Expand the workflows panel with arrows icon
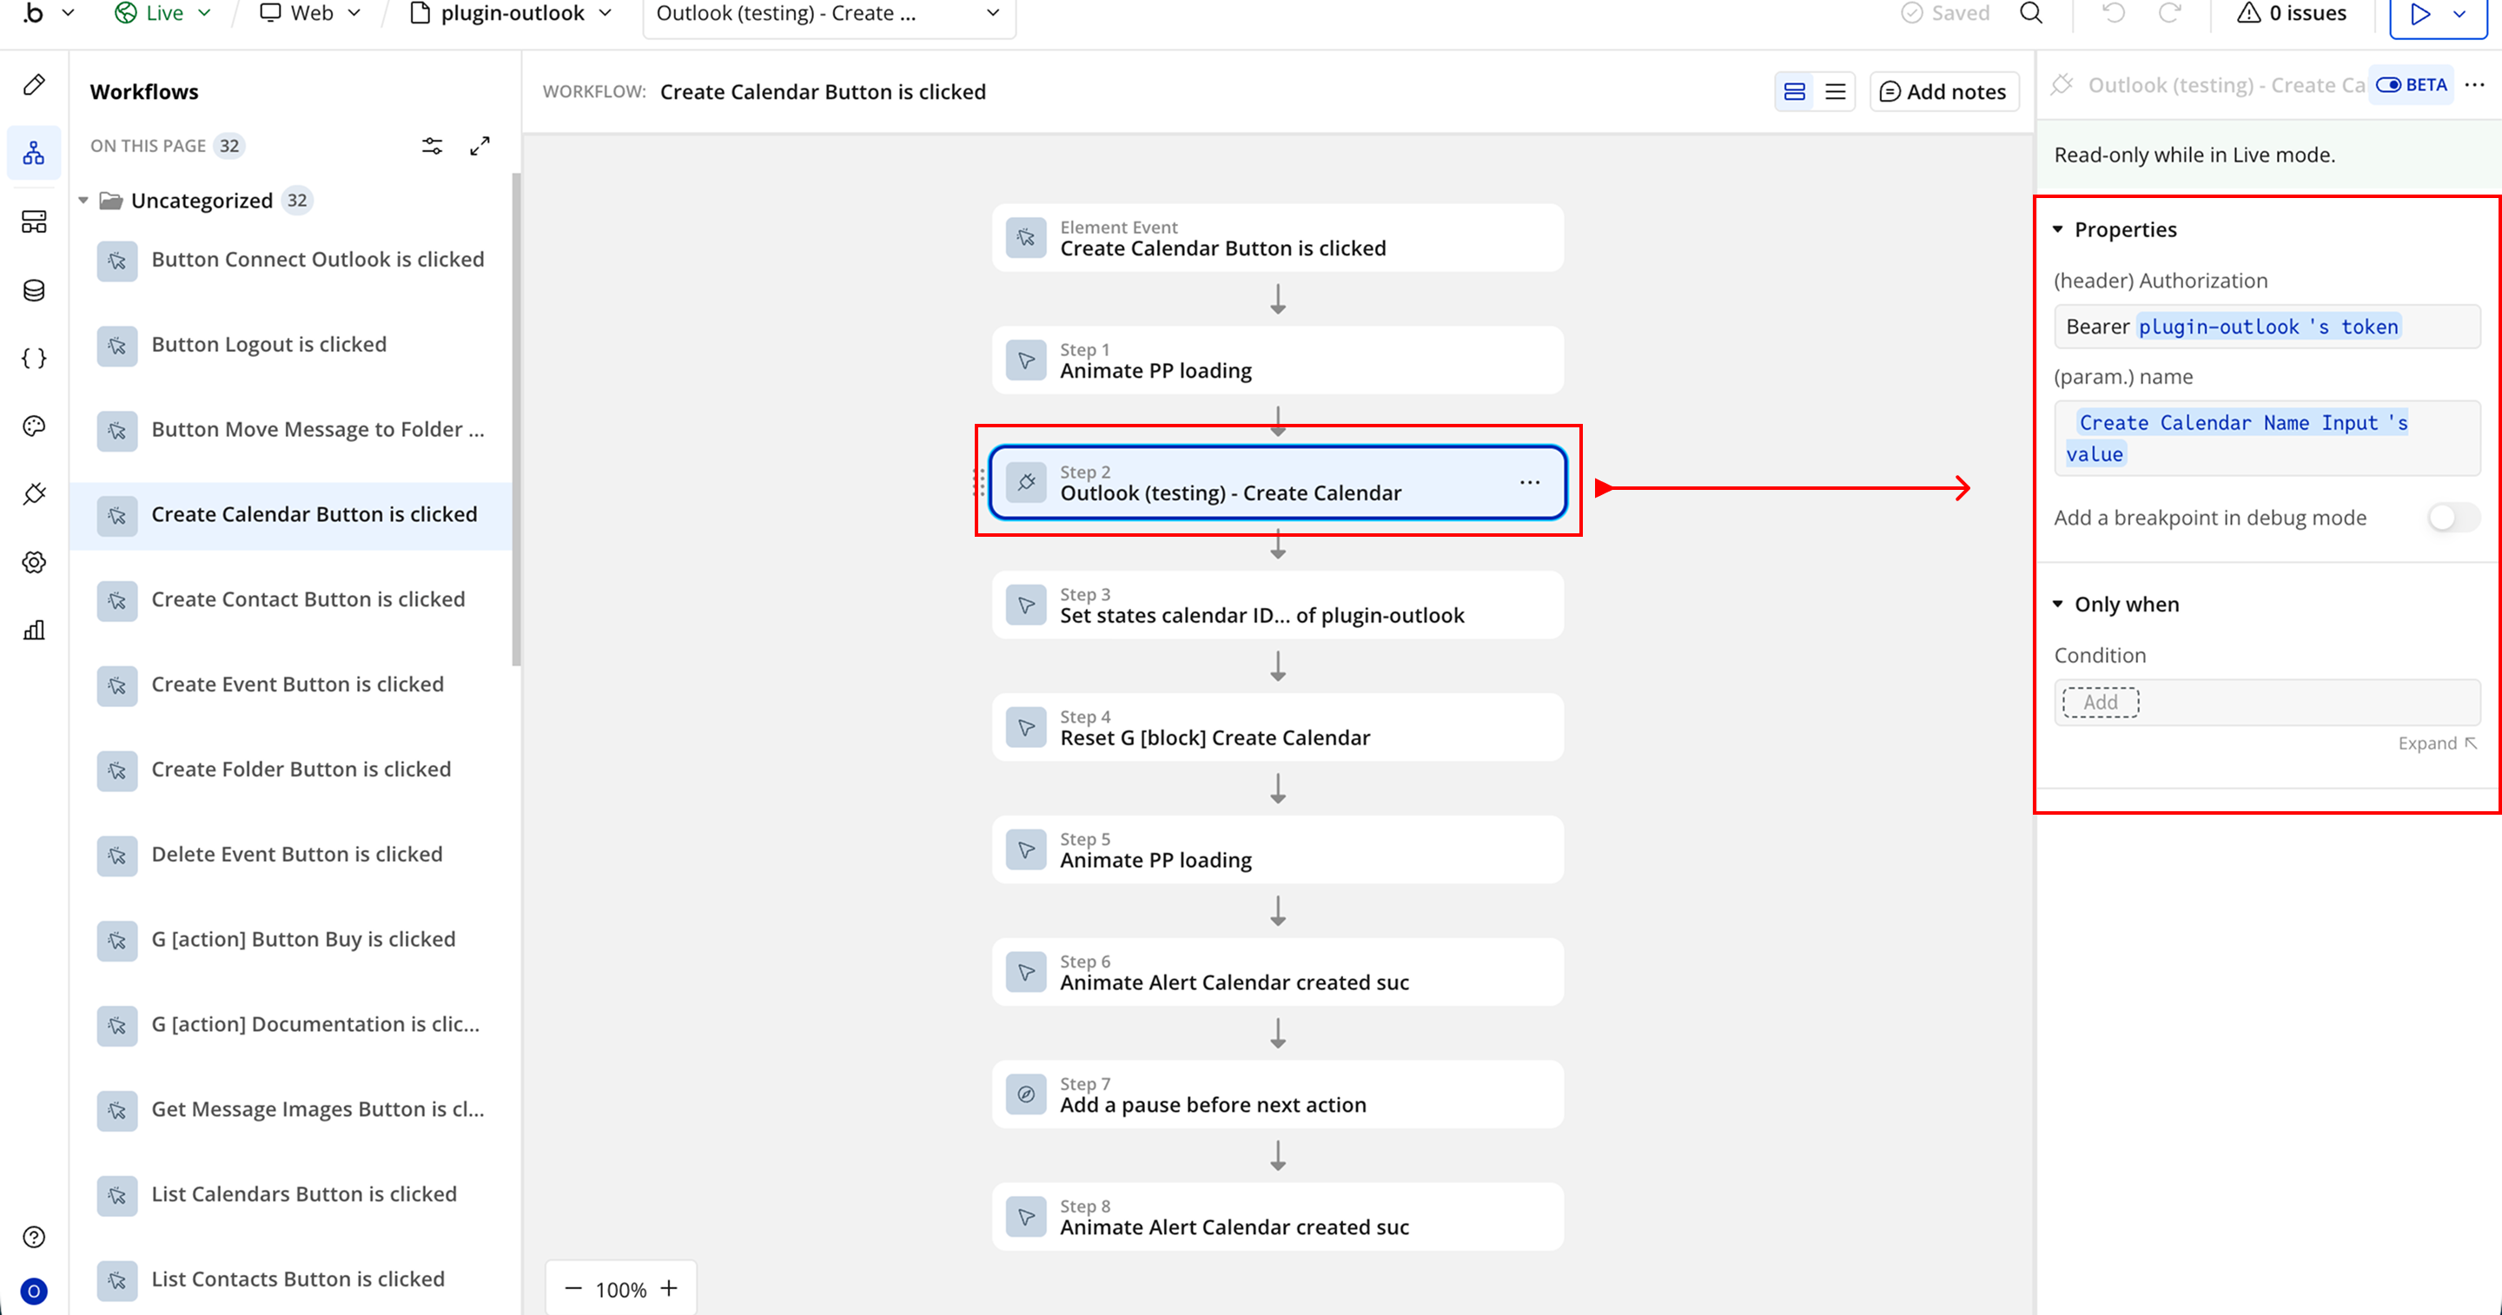The image size is (2502, 1315). click(480, 146)
